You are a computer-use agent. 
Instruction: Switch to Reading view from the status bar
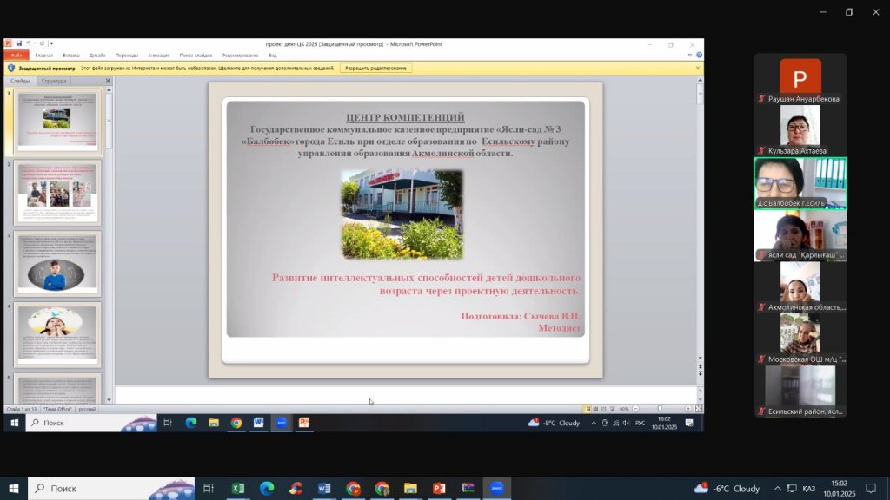coord(603,409)
